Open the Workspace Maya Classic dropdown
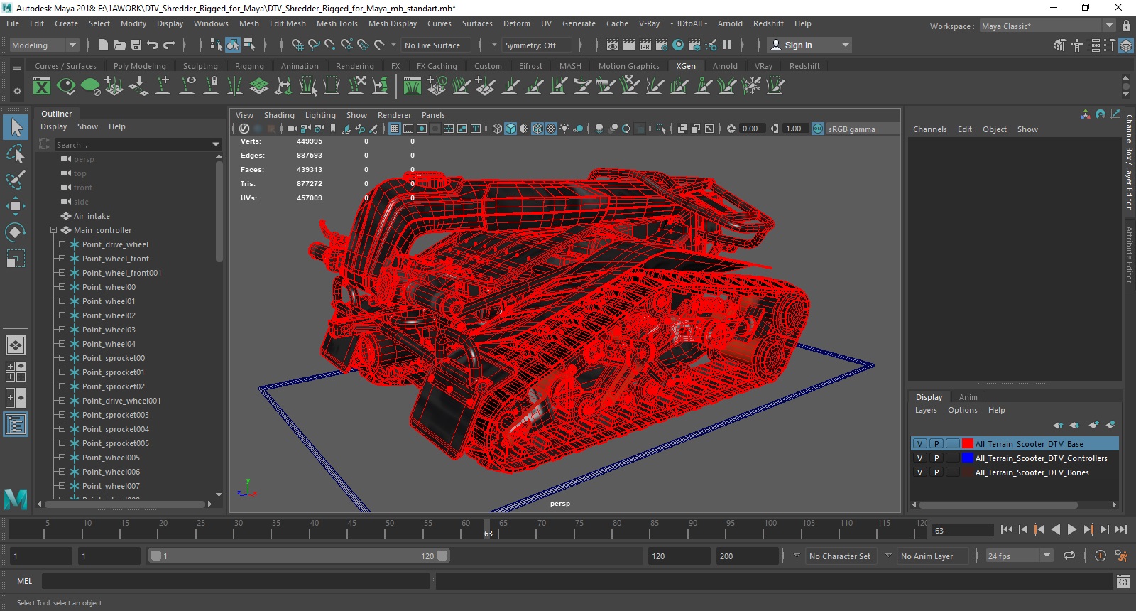Viewport: 1136px width, 611px height. click(1048, 26)
